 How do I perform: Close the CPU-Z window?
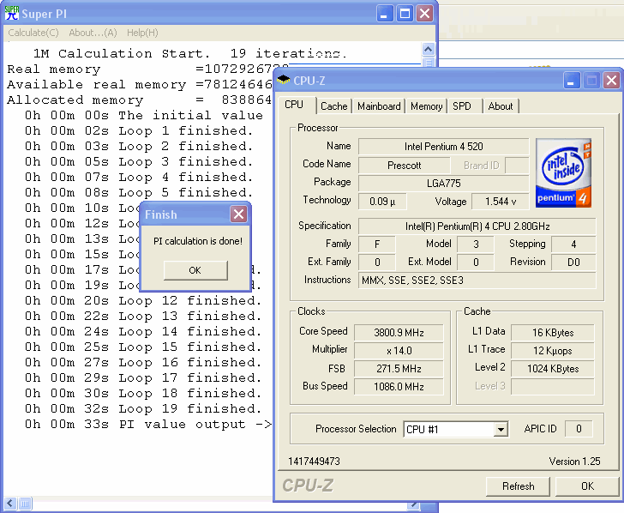tap(612, 81)
